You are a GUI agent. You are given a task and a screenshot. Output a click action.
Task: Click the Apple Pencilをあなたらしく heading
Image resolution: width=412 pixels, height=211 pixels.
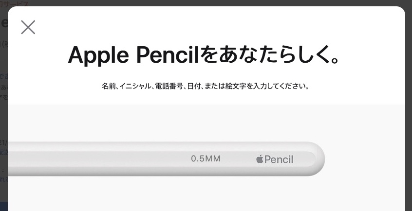pos(204,56)
